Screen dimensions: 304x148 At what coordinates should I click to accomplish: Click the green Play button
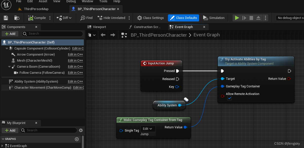(237, 18)
